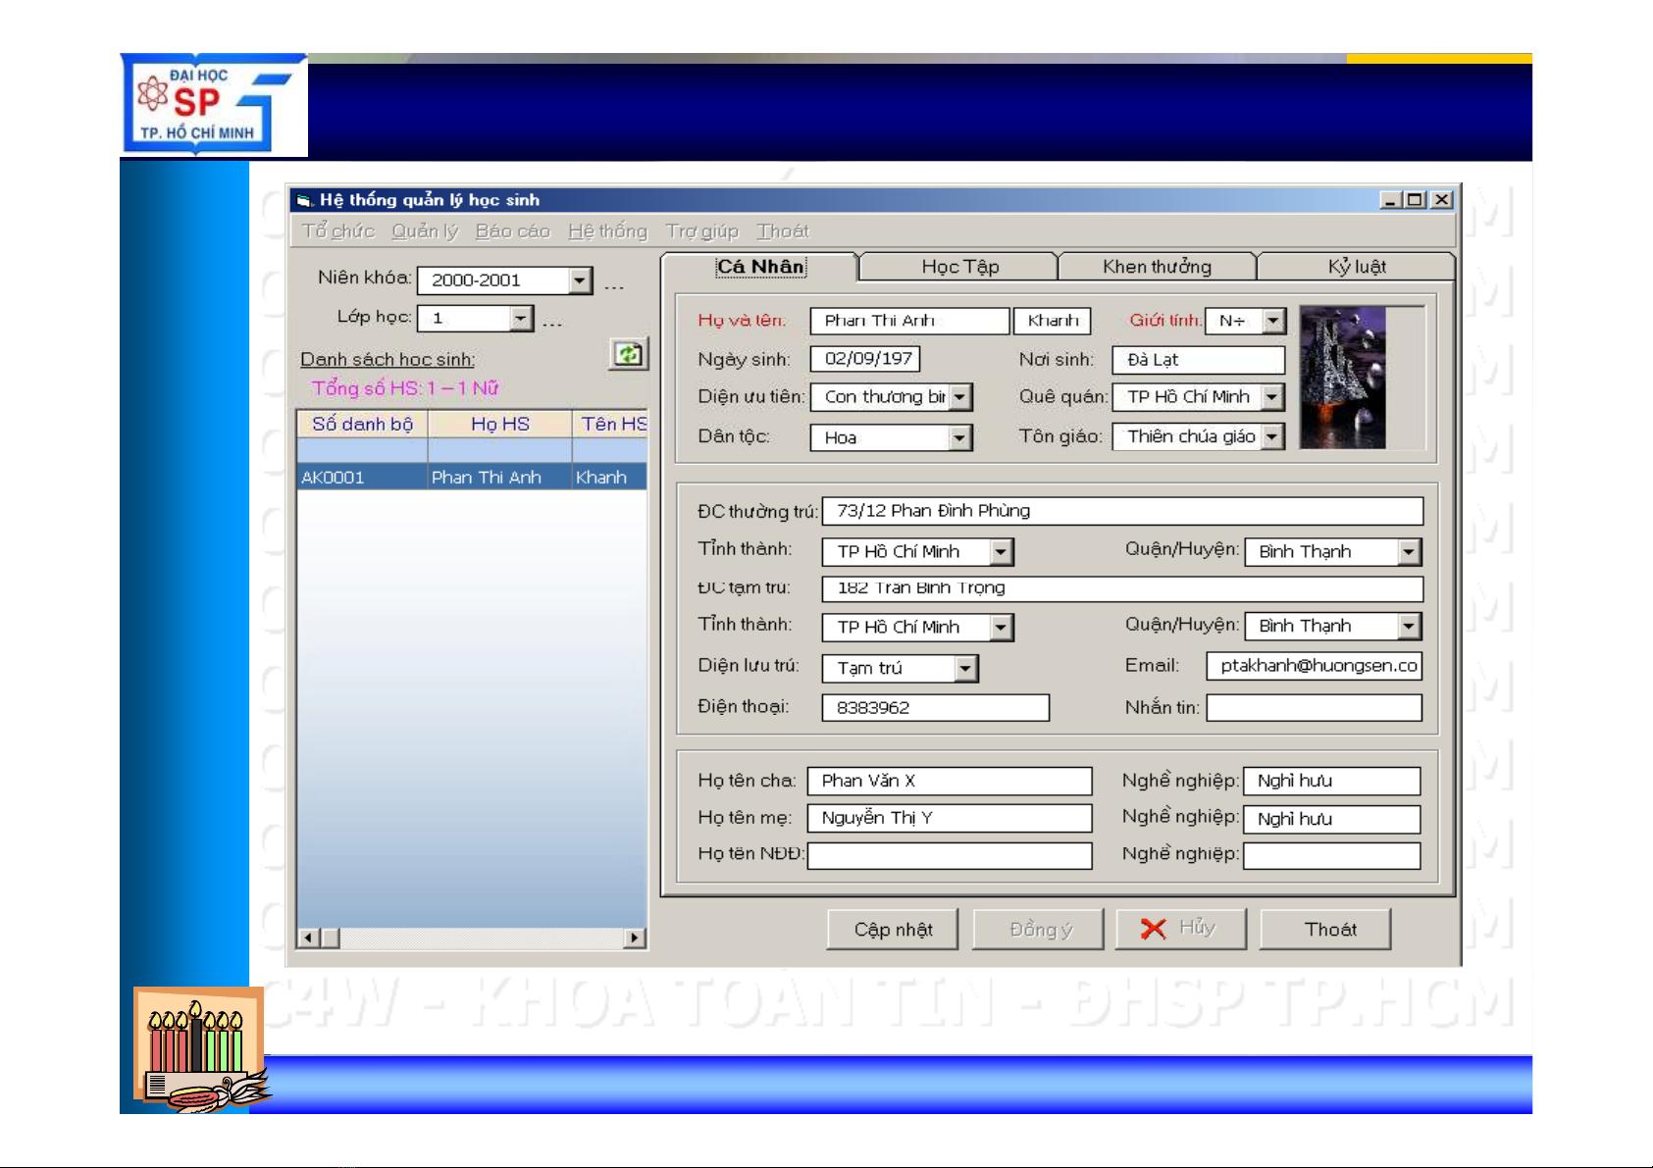Open the Khen thưởng tab
This screenshot has height=1168, width=1653.
pos(1157,267)
